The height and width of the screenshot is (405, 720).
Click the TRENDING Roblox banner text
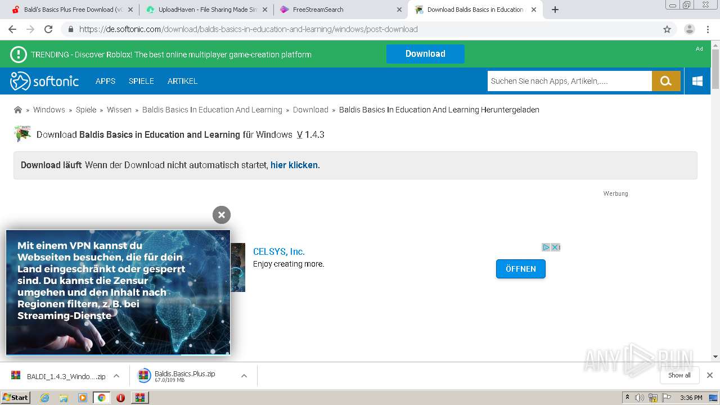click(x=171, y=55)
